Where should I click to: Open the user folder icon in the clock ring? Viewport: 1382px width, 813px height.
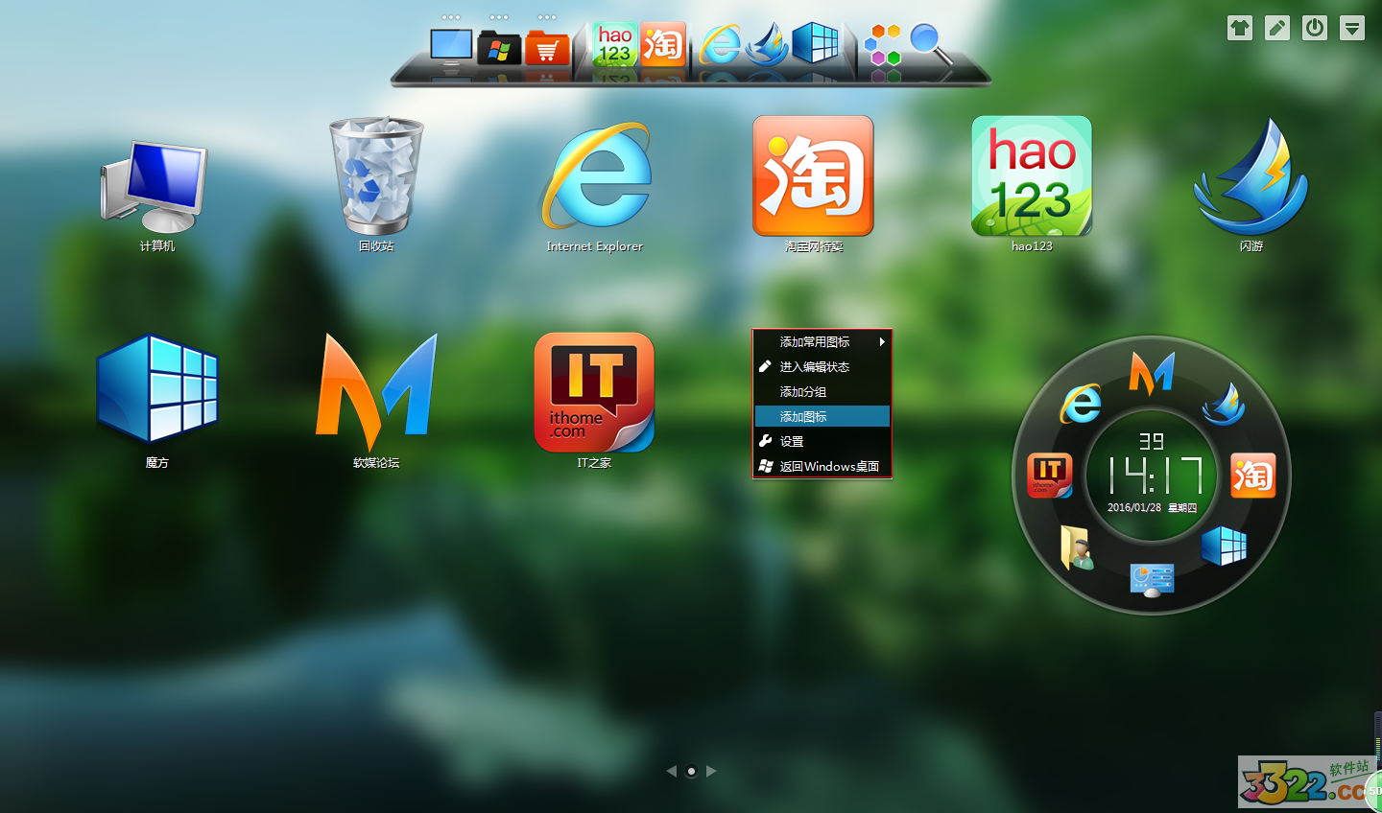click(x=1078, y=547)
